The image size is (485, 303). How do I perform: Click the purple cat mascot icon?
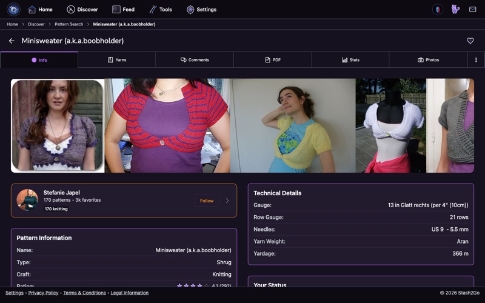click(x=455, y=9)
